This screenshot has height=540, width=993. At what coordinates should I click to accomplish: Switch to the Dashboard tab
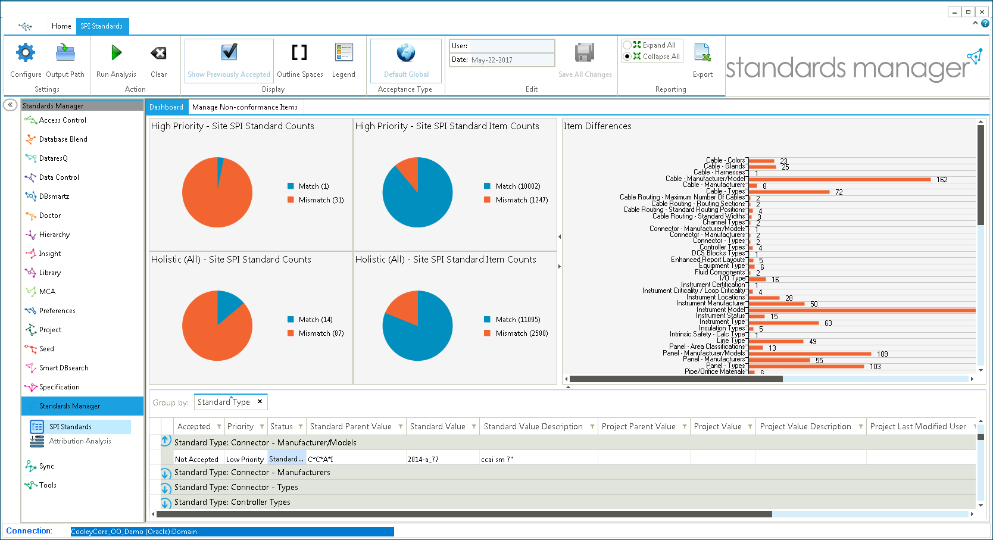pos(167,107)
